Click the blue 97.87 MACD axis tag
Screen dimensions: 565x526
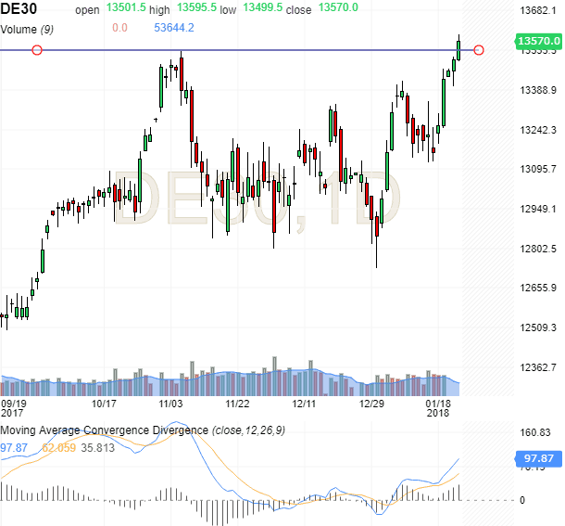tap(539, 458)
